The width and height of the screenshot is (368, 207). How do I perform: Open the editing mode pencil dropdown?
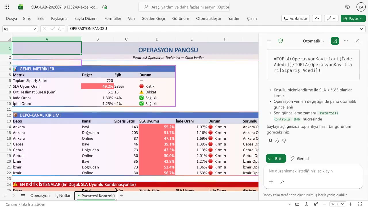point(331,18)
